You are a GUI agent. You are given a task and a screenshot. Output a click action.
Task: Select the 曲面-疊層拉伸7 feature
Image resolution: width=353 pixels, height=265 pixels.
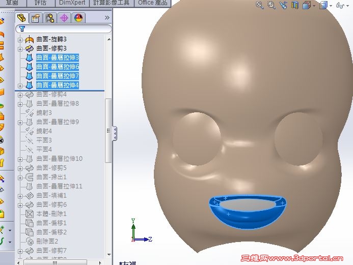pos(58,76)
